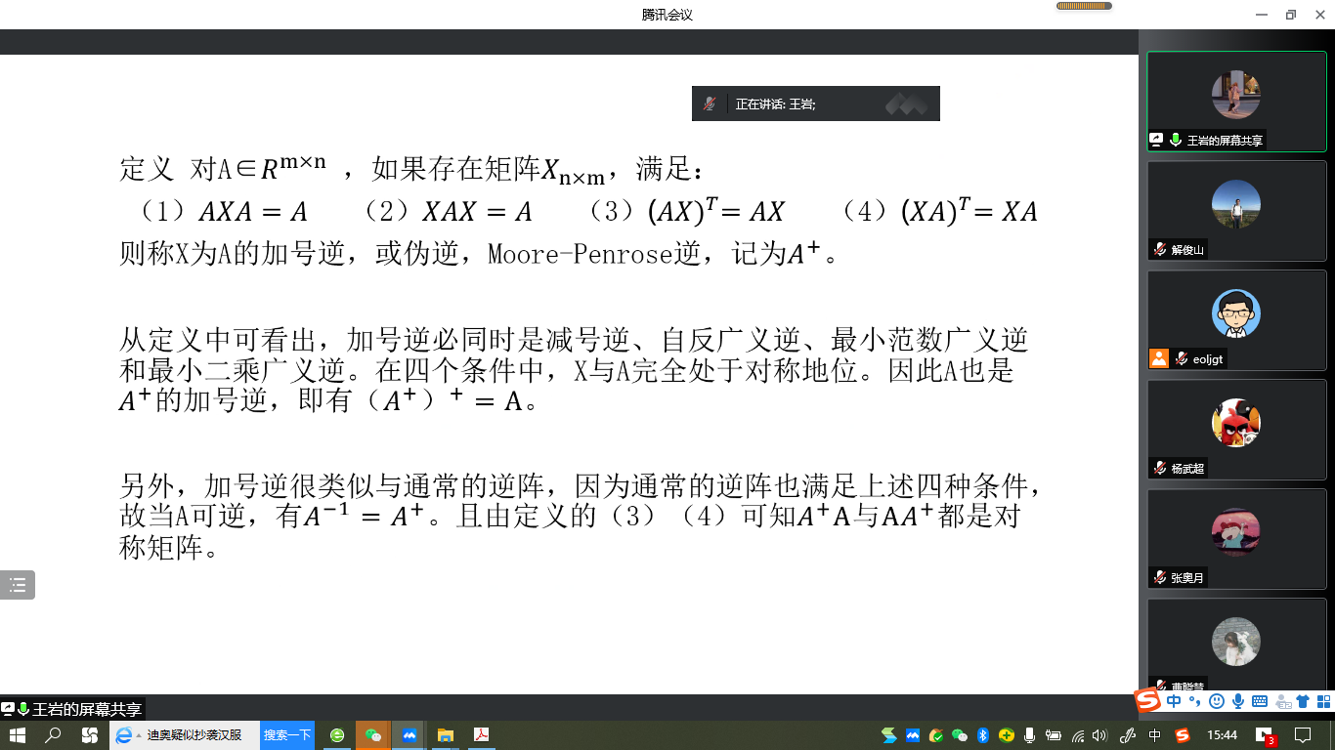
Task: Open Sogou toolbox grid menu
Action: (x=1322, y=701)
